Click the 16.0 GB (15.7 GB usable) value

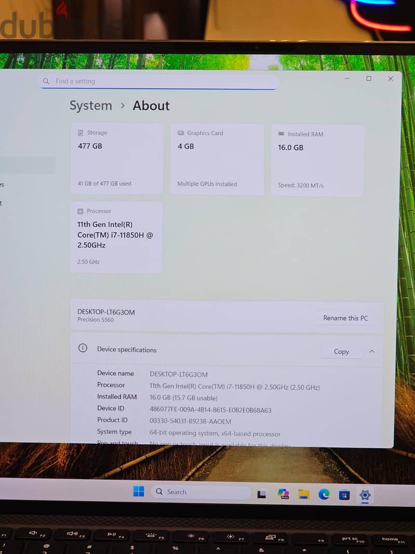(184, 398)
